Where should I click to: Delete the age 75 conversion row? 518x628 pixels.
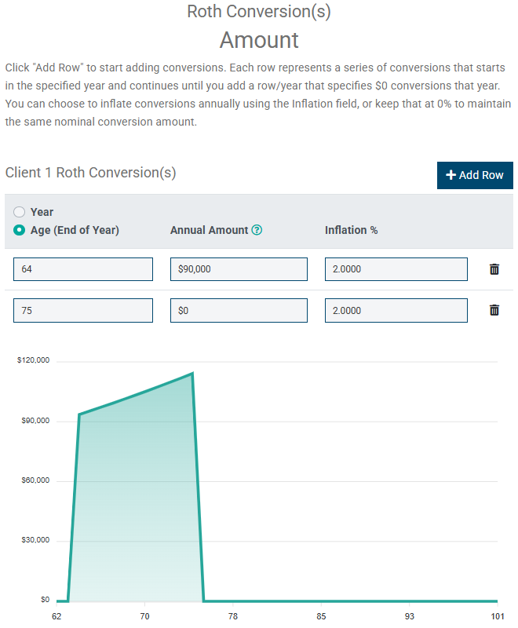click(x=494, y=310)
